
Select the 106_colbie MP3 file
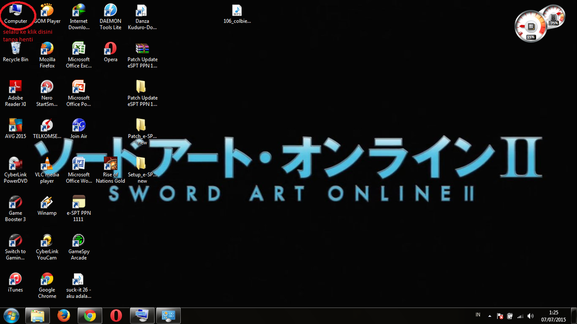237,13
